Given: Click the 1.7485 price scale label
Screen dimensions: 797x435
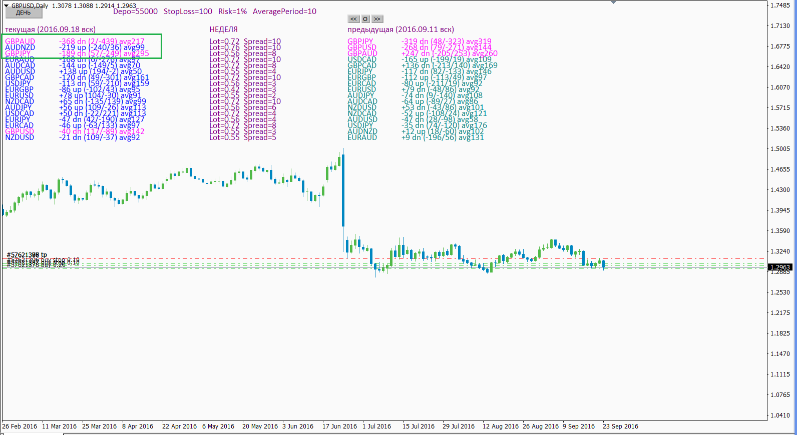Looking at the screenshot, I should click(x=780, y=5).
